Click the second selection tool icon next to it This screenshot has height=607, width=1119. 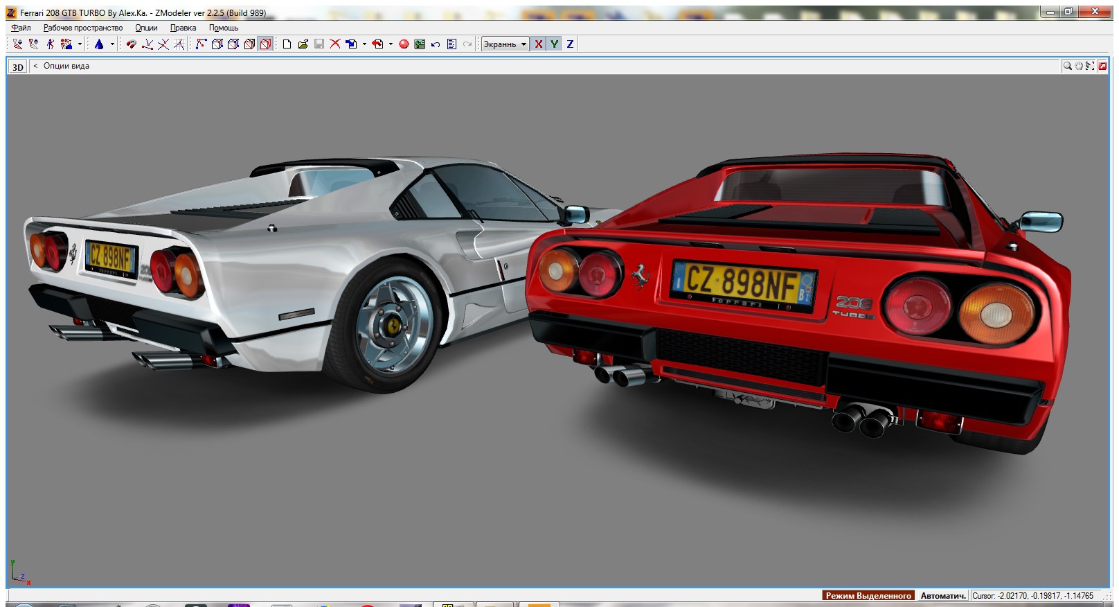click(34, 44)
